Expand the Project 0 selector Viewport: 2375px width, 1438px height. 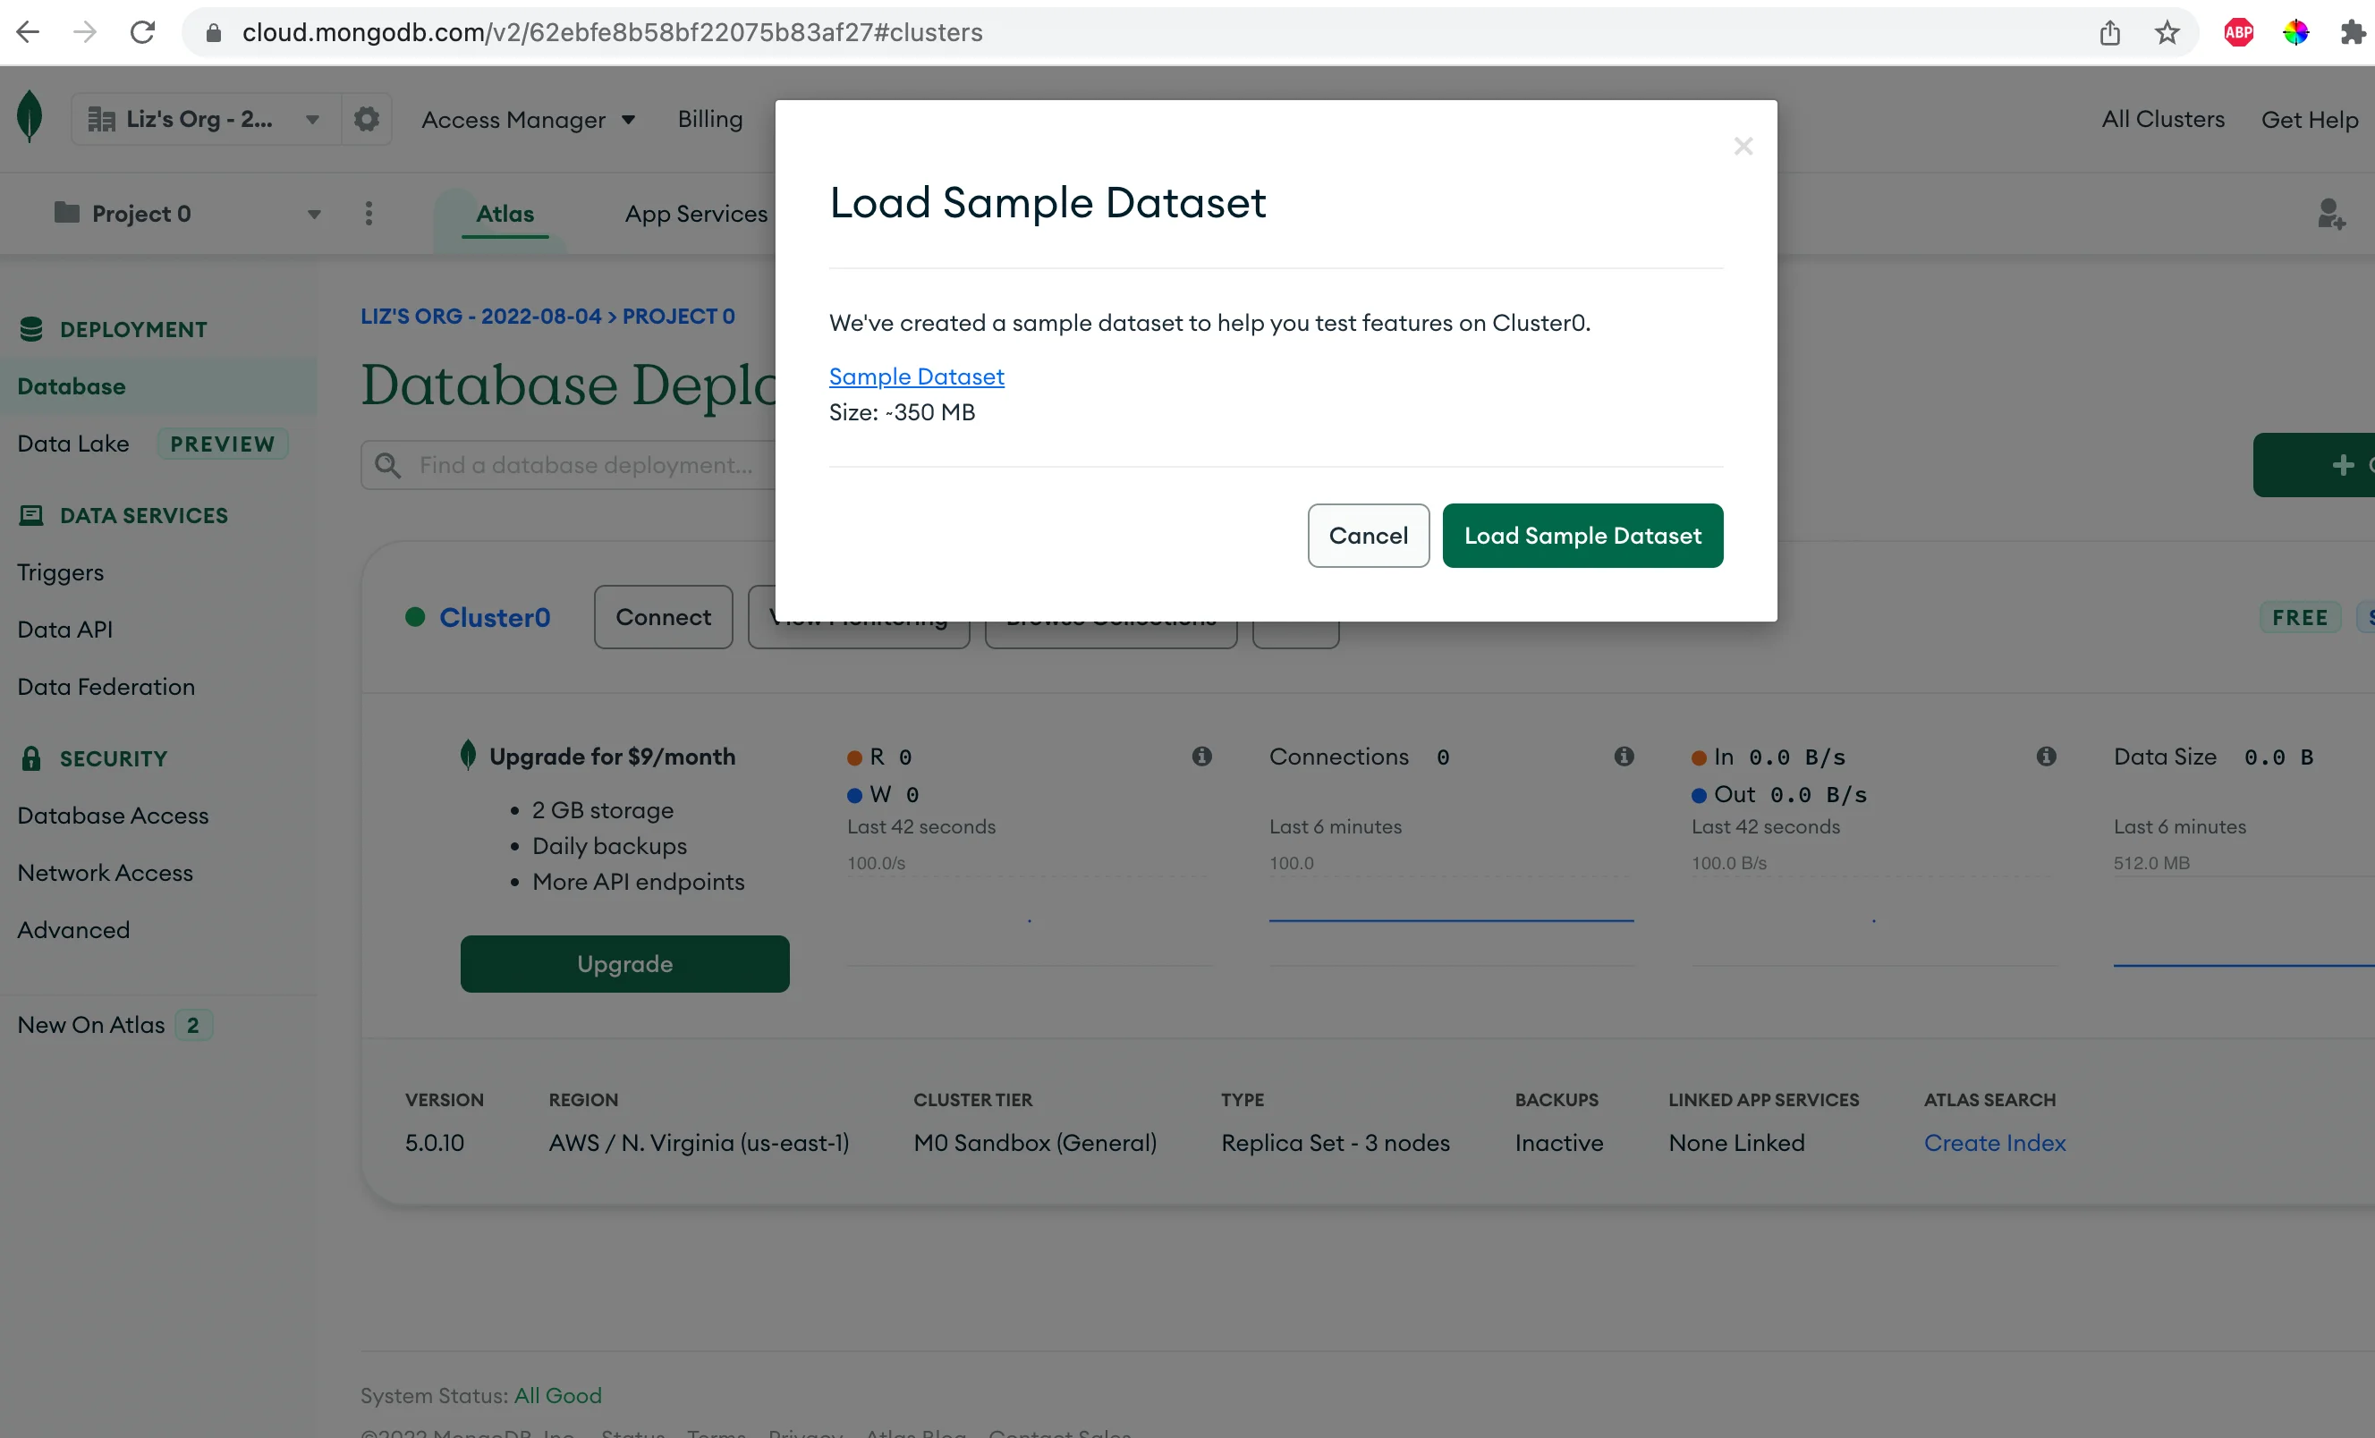click(x=188, y=213)
